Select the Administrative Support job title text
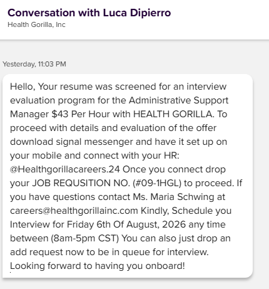 [x=178, y=100]
